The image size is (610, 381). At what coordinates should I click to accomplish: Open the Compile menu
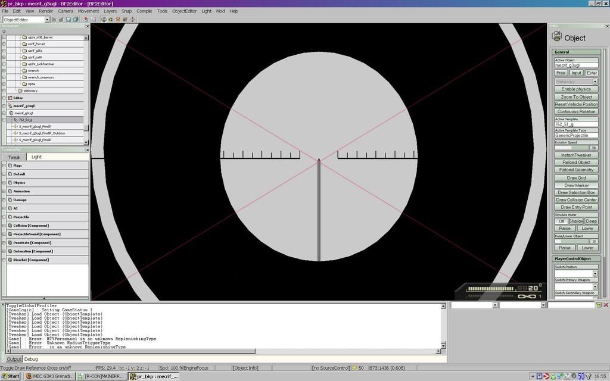[x=144, y=11]
